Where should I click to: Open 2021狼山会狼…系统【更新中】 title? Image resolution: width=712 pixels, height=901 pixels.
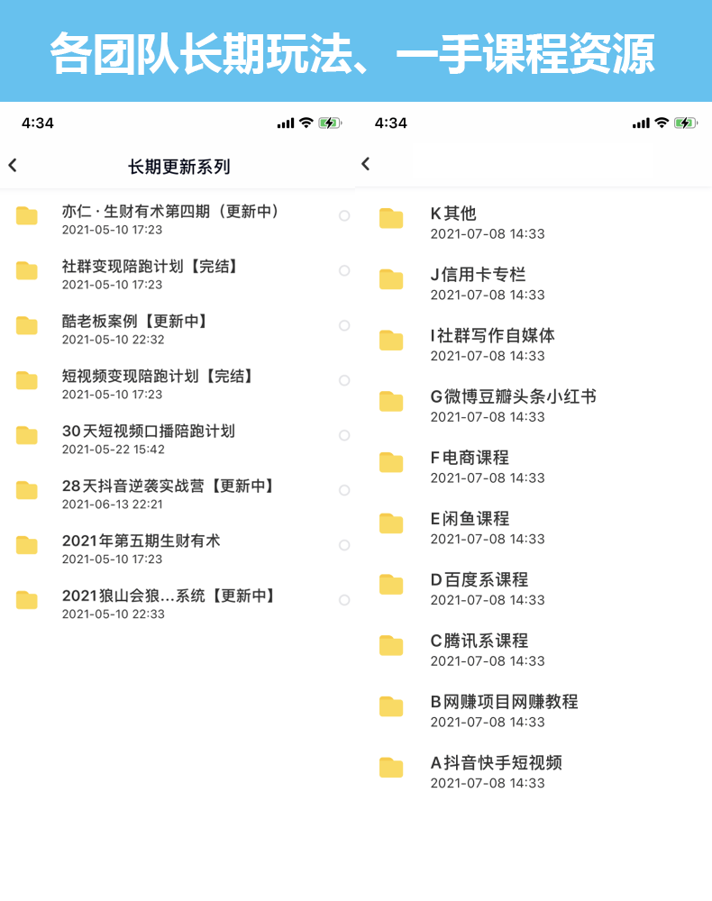tap(169, 596)
